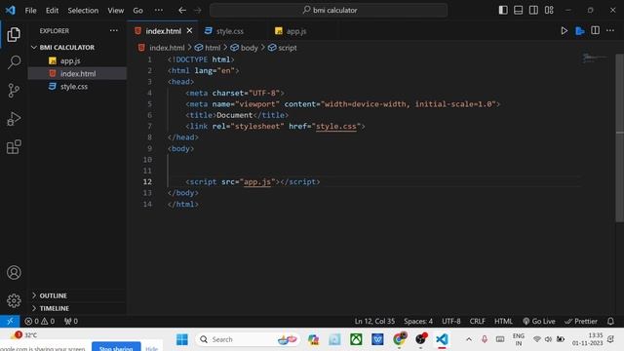
Task: Click the ports forwarded status item
Action: pyautogui.click(x=71, y=321)
